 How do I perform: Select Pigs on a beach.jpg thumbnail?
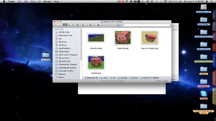(150, 38)
